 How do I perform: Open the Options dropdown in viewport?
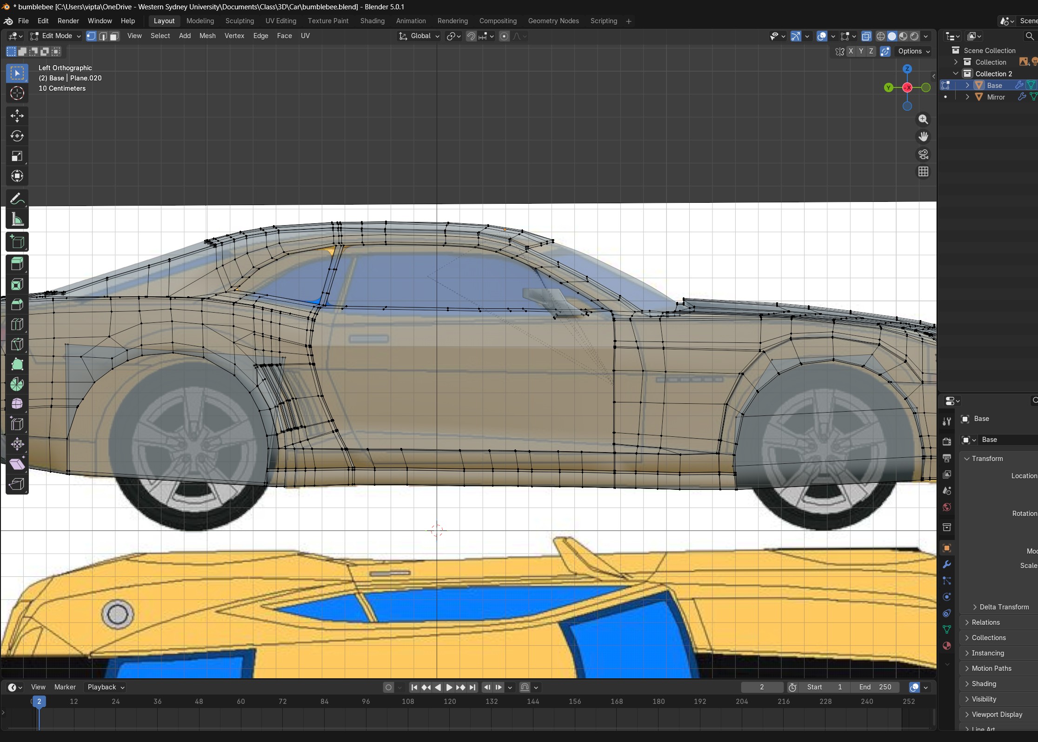pos(914,51)
